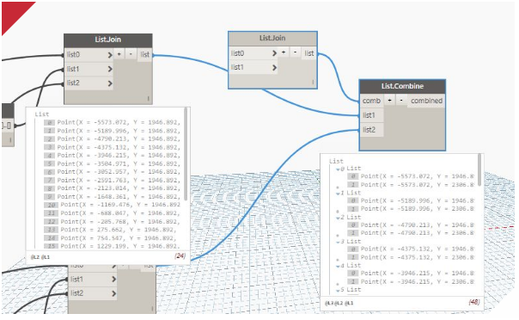The image size is (519, 320).
Task: Open the lacing indicator on the dark-header List.Join node
Action: (148, 99)
